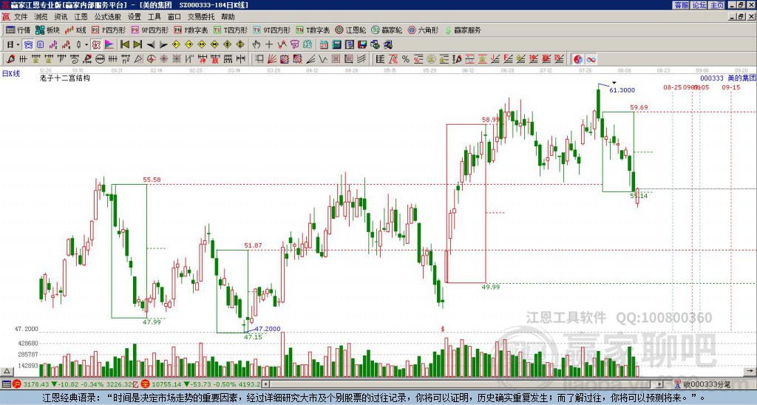Expand the candlestick chart-type dropdown arrow
This screenshot has width=757, height=405.
tap(86, 44)
